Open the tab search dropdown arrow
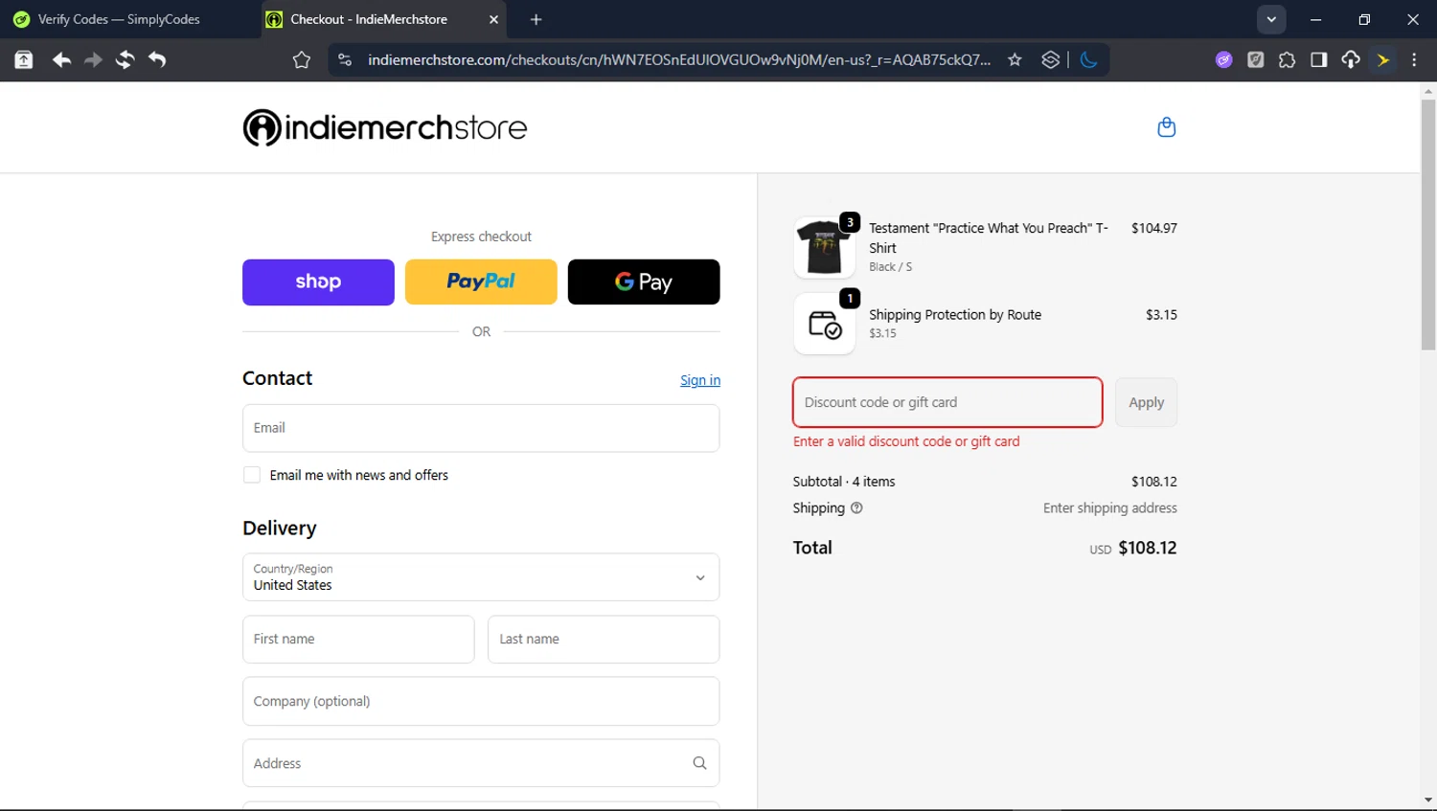 (x=1271, y=19)
